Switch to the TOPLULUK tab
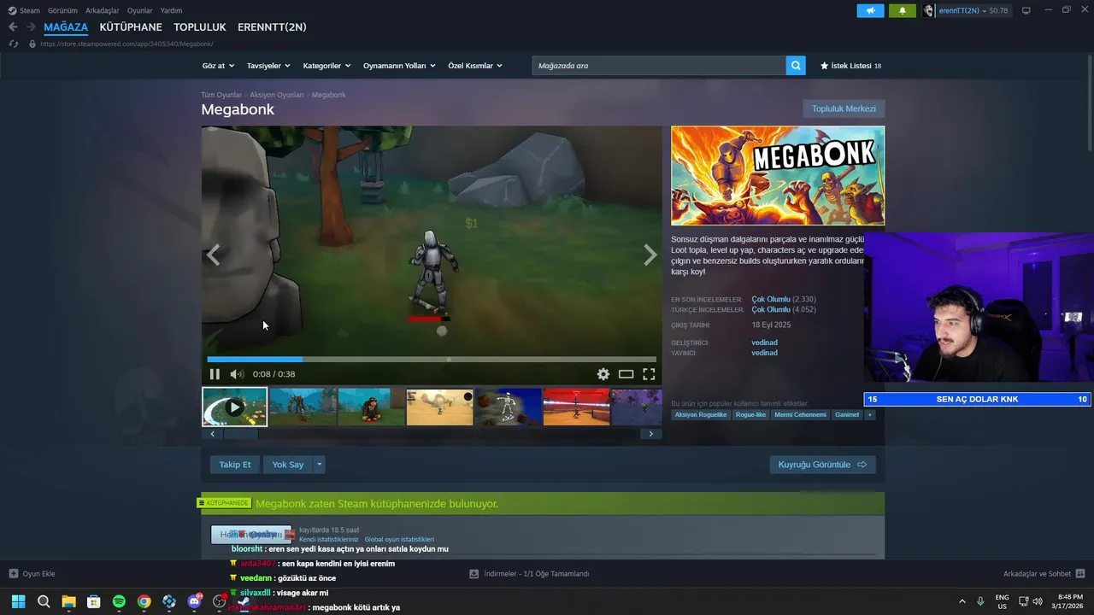This screenshot has height=615, width=1094. tap(200, 27)
